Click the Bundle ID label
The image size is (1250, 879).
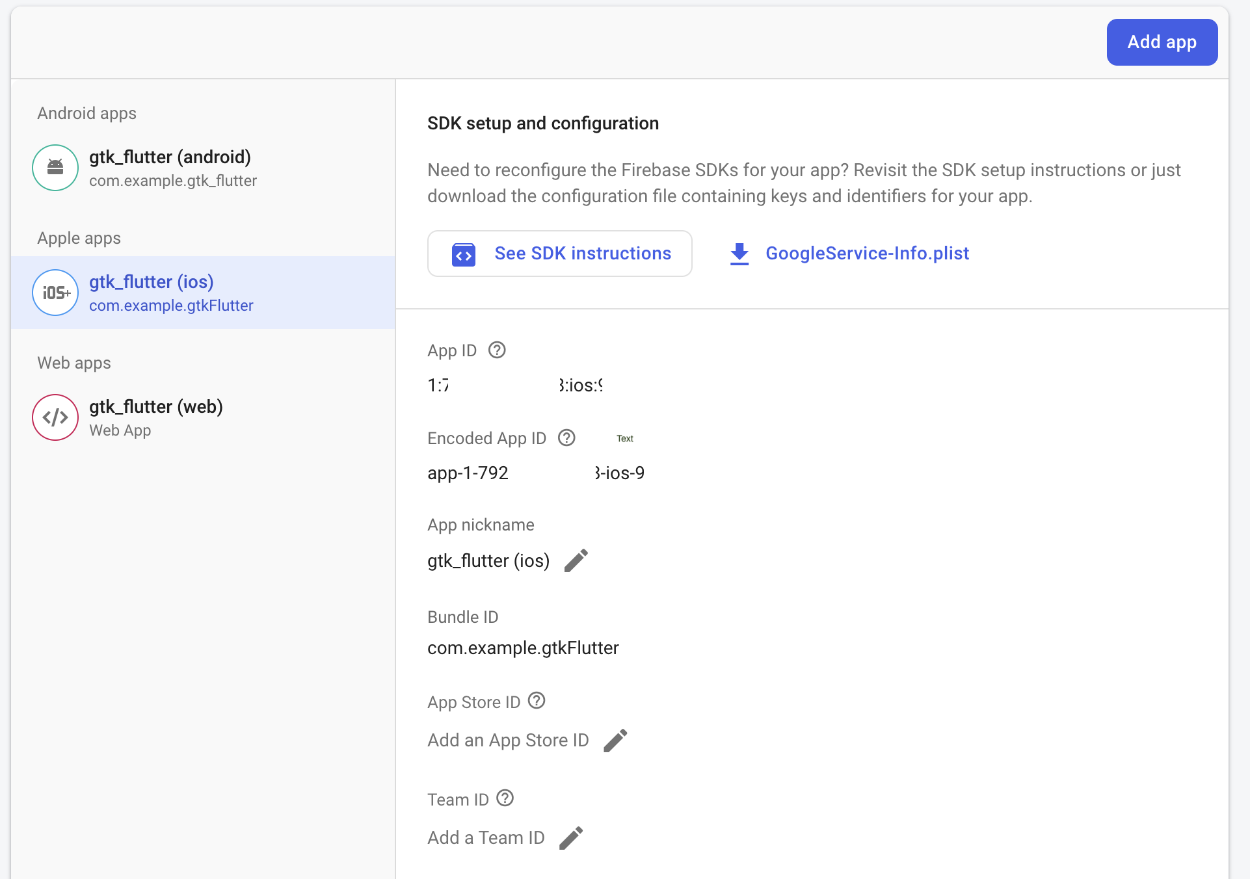pyautogui.click(x=462, y=617)
